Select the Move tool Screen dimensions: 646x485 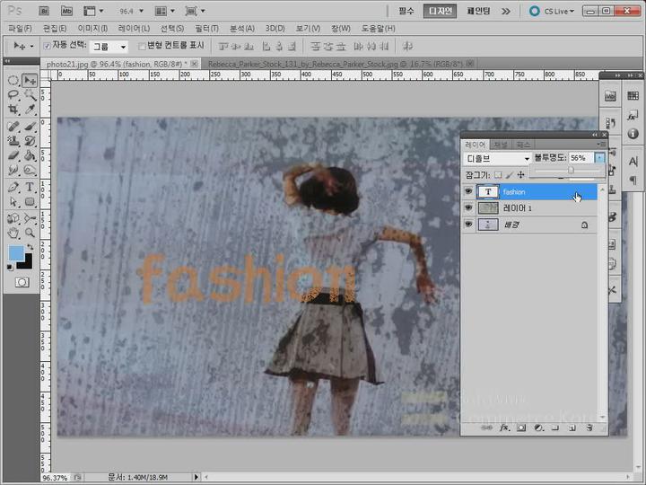(x=30, y=80)
